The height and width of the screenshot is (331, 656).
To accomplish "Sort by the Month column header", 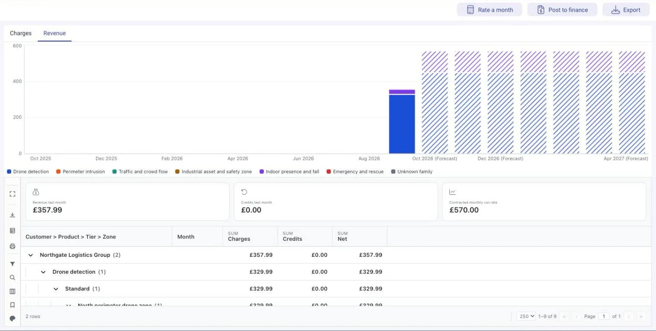I will click(197, 237).
